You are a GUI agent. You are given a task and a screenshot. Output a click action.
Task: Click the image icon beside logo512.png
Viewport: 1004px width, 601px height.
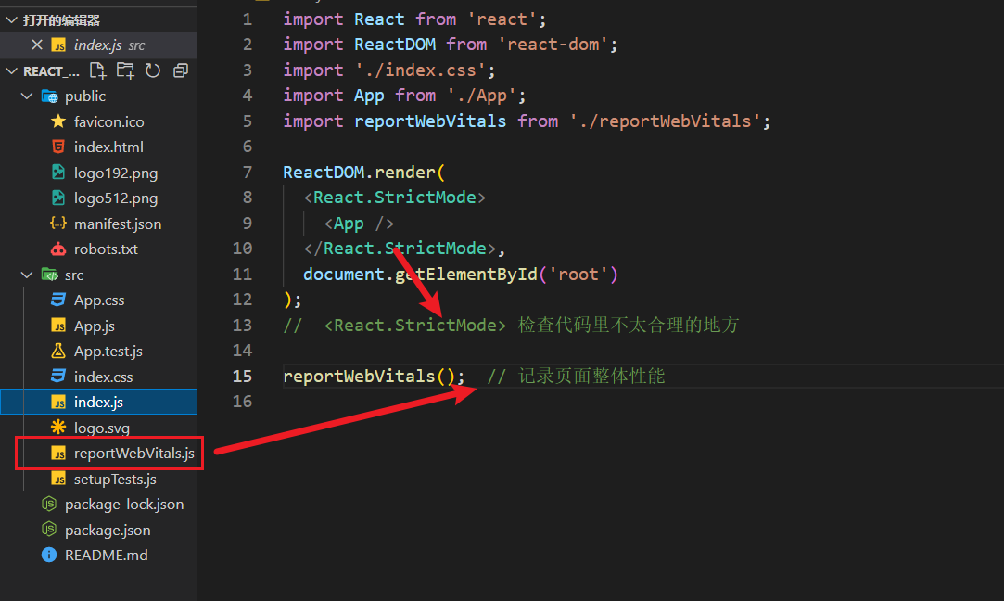point(58,198)
